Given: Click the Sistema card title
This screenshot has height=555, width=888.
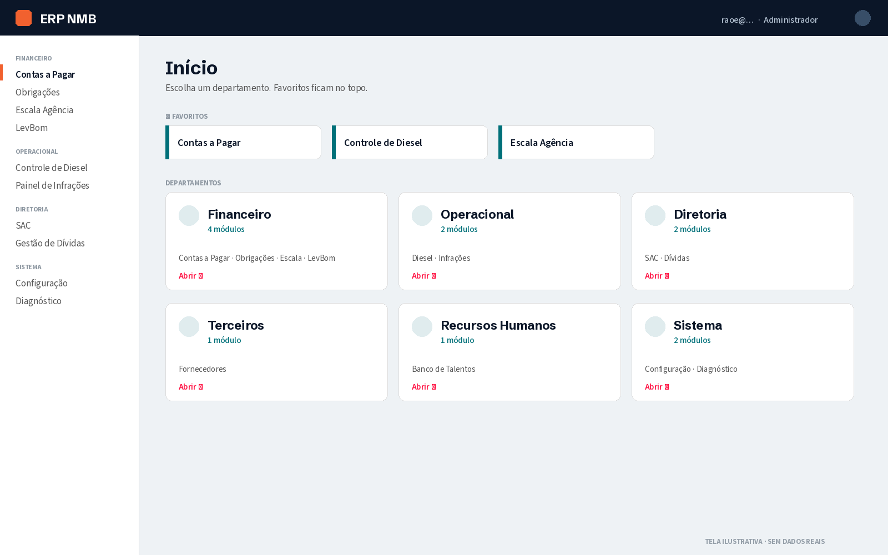Looking at the screenshot, I should pos(698,325).
